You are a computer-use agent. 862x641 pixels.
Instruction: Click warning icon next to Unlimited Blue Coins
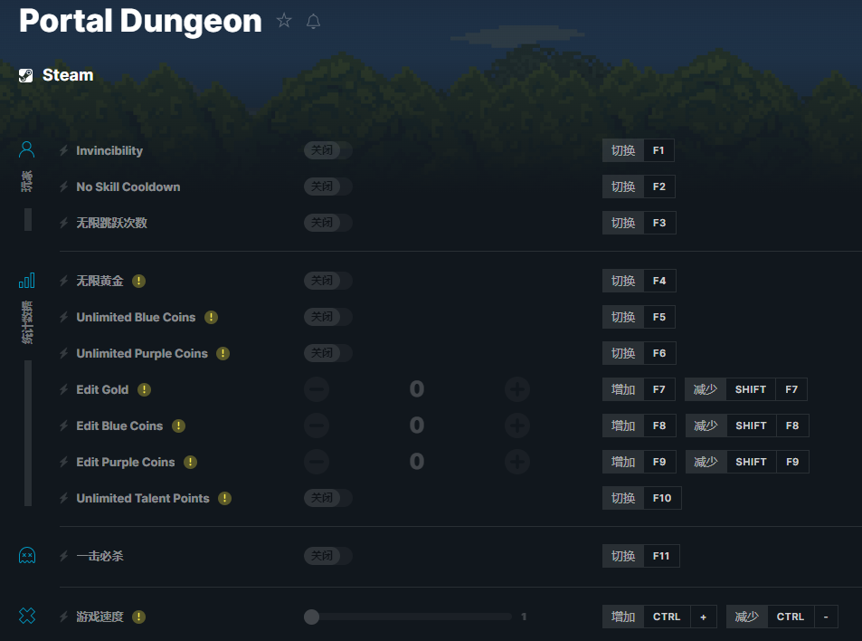tap(211, 318)
